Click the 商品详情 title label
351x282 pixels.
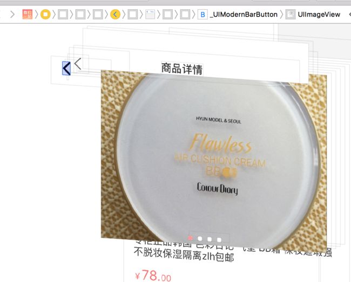tap(182, 68)
